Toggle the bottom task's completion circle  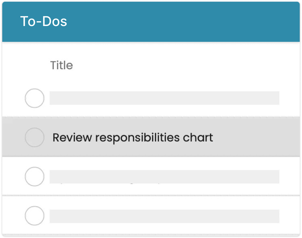[x=34, y=216]
